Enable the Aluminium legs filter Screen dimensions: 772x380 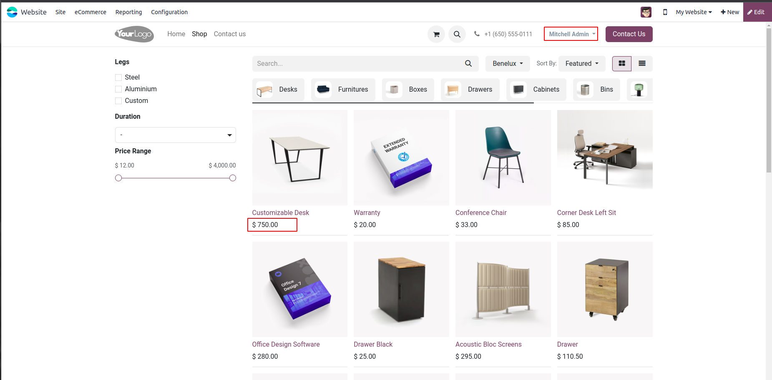[118, 89]
